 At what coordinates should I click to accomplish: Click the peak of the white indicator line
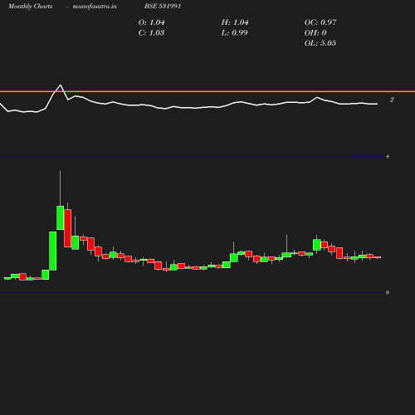(x=61, y=85)
